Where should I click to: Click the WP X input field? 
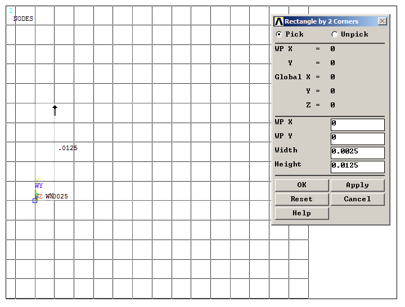358,125
